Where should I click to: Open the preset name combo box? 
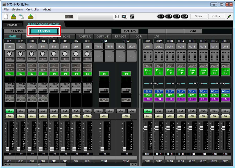(96, 16)
